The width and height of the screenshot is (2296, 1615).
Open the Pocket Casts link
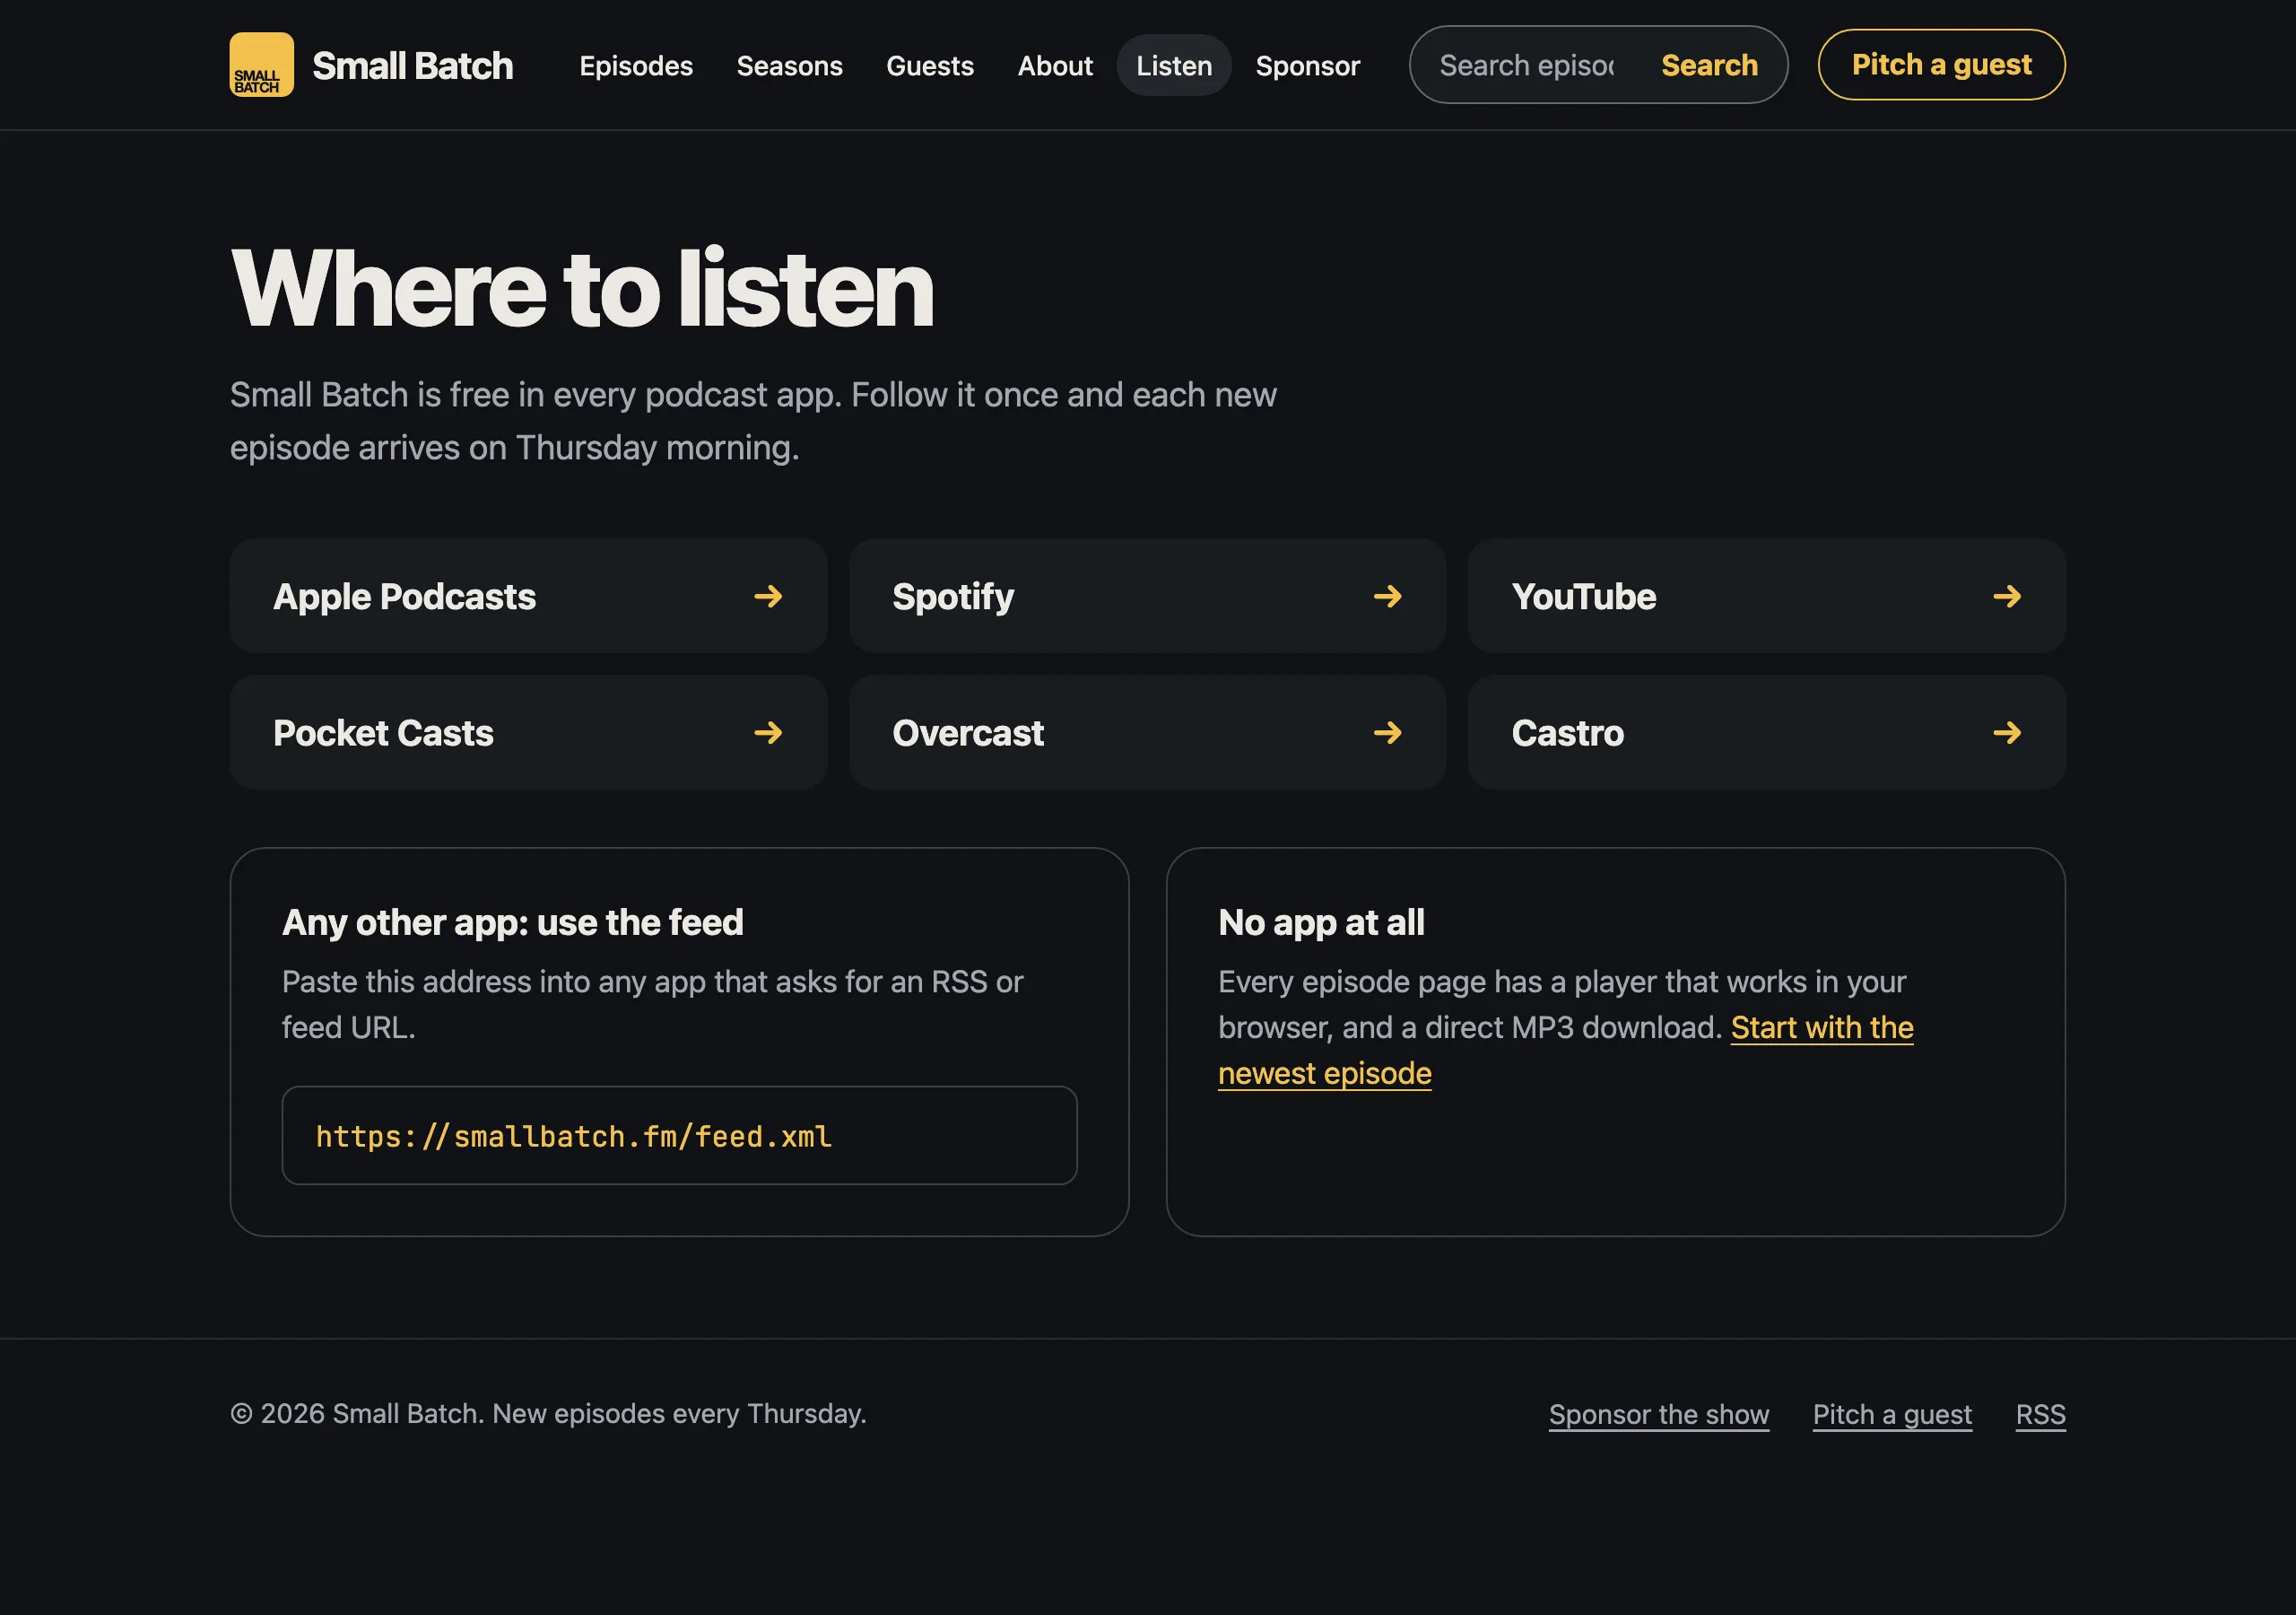(528, 732)
